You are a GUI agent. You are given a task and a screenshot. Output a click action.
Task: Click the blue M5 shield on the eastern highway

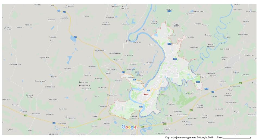[x=213, y=92]
